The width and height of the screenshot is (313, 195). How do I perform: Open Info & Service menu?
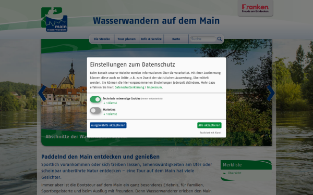click(x=151, y=39)
